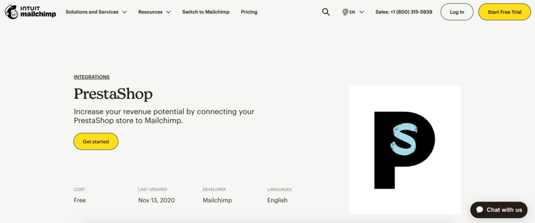
Task: Select the EN language label
Action: click(x=353, y=12)
